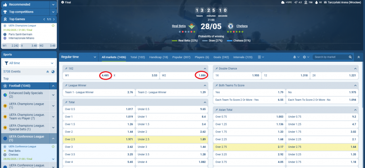Screen dimensions: 365x168
Task: Click the search magnifier icon
Action: coord(350,57)
